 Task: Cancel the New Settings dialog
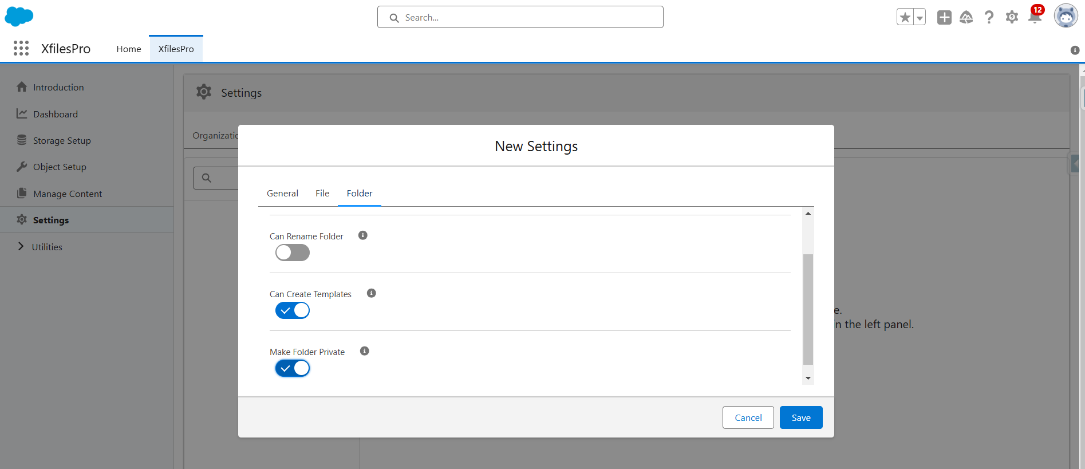(x=748, y=417)
